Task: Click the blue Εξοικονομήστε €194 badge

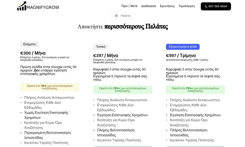Action: click(183, 47)
